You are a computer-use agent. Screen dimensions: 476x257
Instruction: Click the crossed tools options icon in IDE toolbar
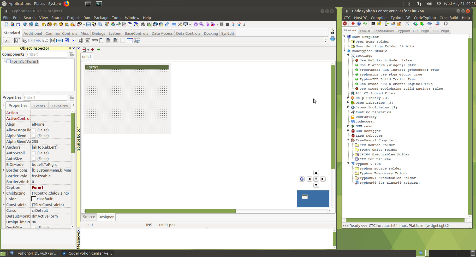[x=180, y=24]
